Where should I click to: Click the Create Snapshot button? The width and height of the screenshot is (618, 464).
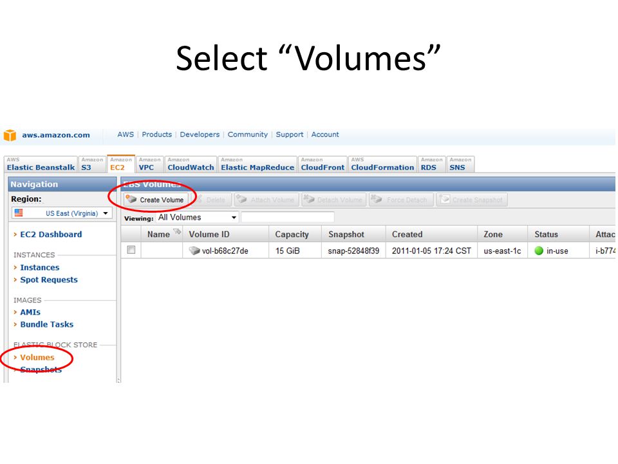[x=472, y=200]
